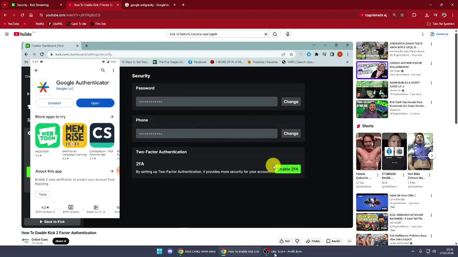
Task: Switch to google antigravity search tab
Action: [150, 5]
